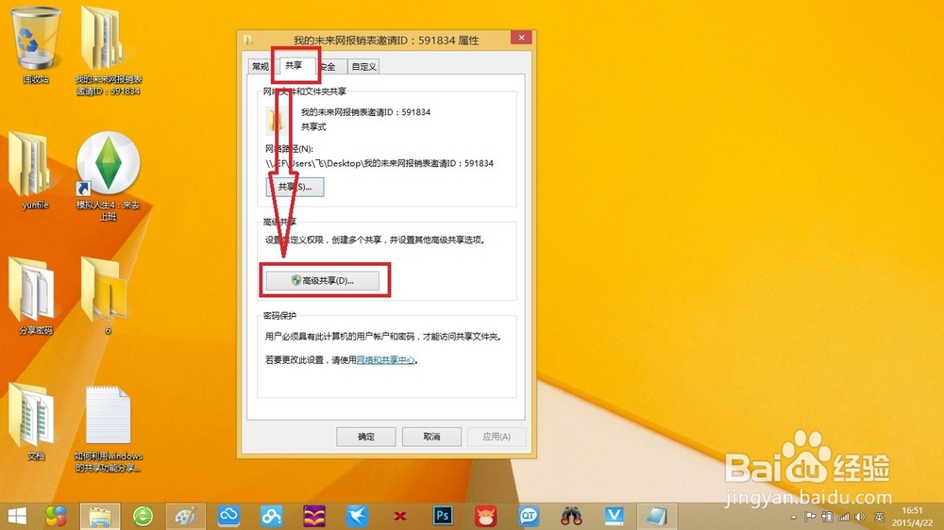The height and width of the screenshot is (530, 944).
Task: Open the purple book reader taskbar icon
Action: (314, 516)
